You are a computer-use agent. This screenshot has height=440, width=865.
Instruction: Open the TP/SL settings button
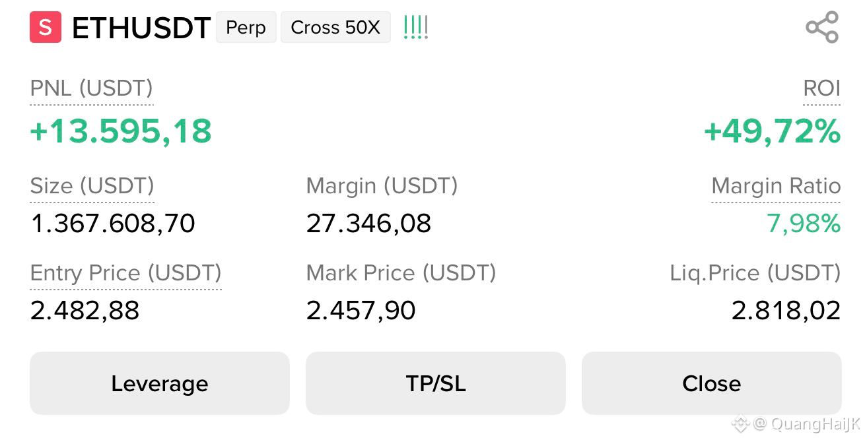[x=436, y=383]
